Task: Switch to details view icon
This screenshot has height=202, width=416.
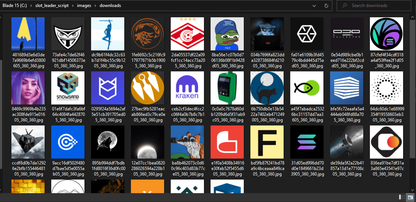Action: click(402, 197)
